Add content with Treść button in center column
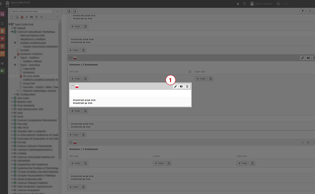315x194 pixels. point(159,163)
